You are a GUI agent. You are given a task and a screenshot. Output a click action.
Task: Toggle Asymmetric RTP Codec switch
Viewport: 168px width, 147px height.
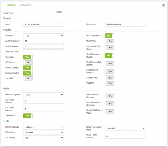coord(109,48)
